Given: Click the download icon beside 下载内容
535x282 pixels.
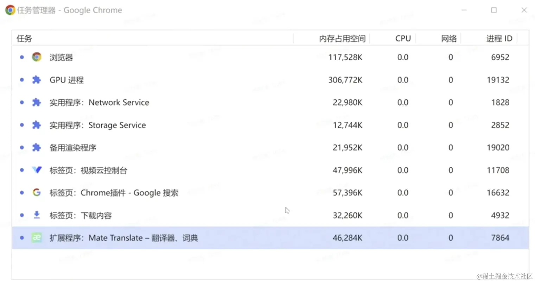Looking at the screenshot, I should pyautogui.click(x=37, y=215).
